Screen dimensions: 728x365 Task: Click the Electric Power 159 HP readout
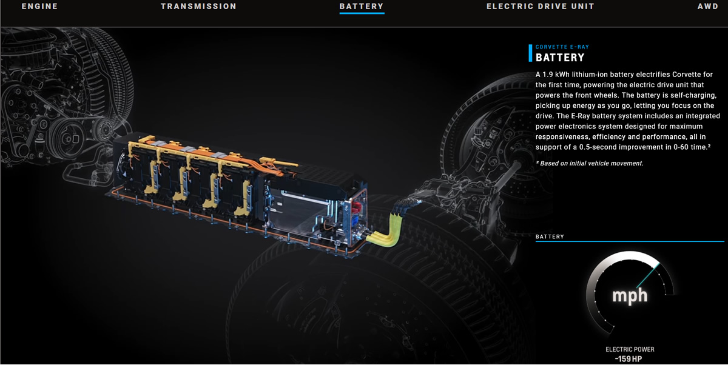tap(630, 355)
